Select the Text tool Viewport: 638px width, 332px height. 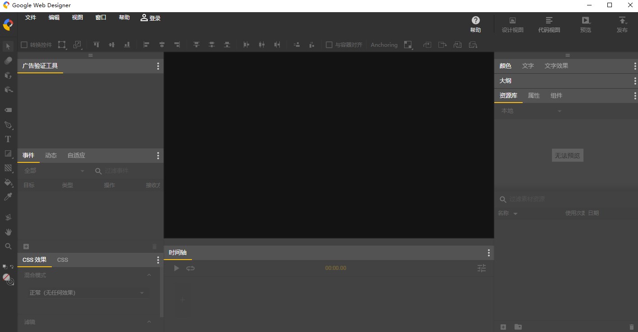(8, 139)
